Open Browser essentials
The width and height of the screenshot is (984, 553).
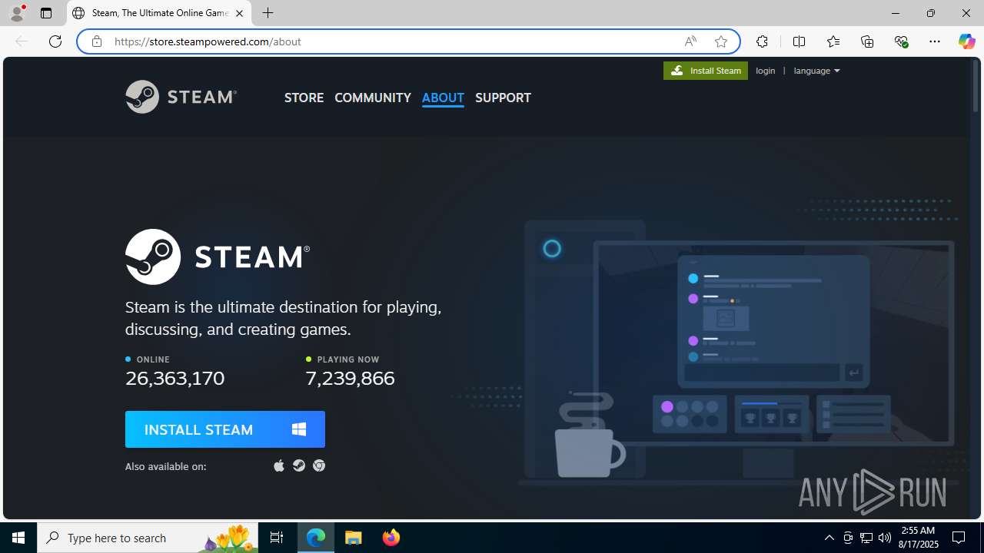click(901, 41)
